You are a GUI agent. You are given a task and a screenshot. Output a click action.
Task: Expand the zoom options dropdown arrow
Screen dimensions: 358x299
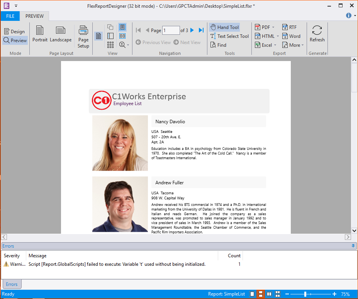point(128,45)
